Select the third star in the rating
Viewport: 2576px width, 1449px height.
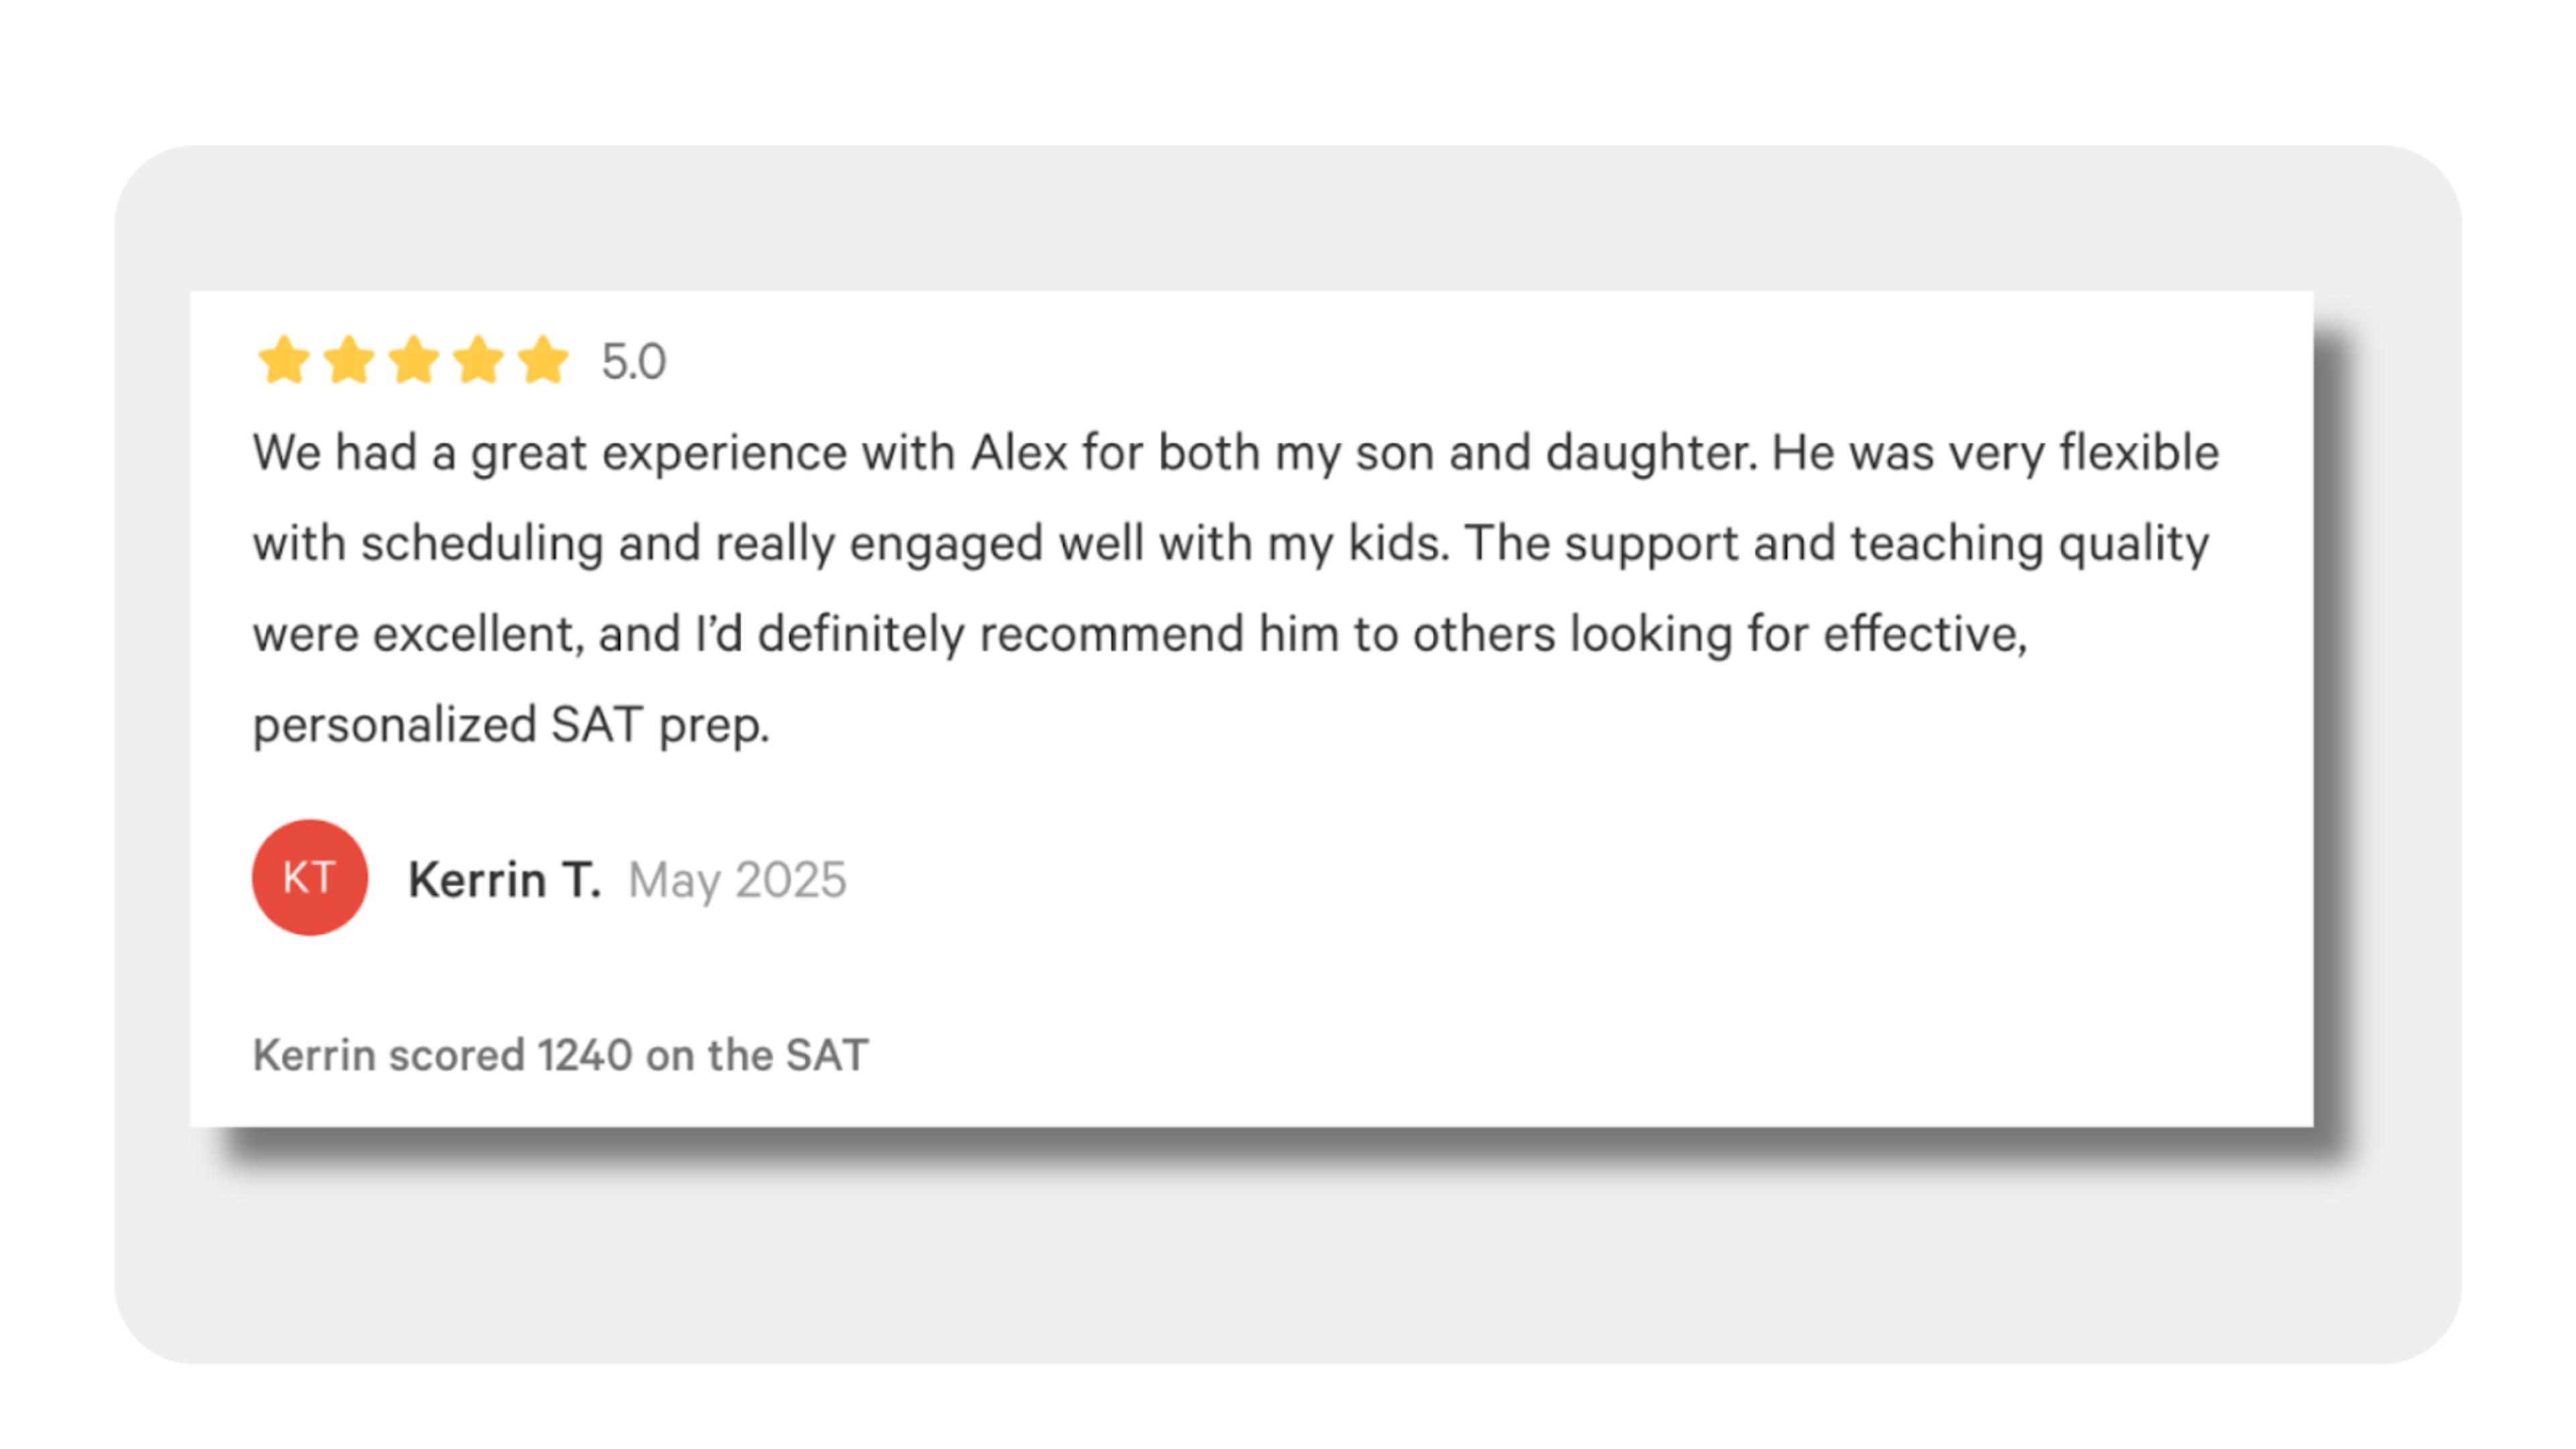[x=414, y=360]
